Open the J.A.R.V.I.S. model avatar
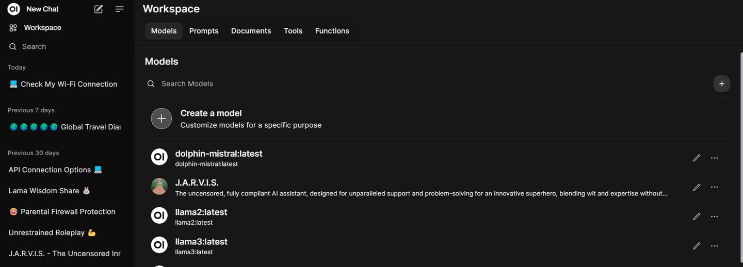 click(x=159, y=187)
